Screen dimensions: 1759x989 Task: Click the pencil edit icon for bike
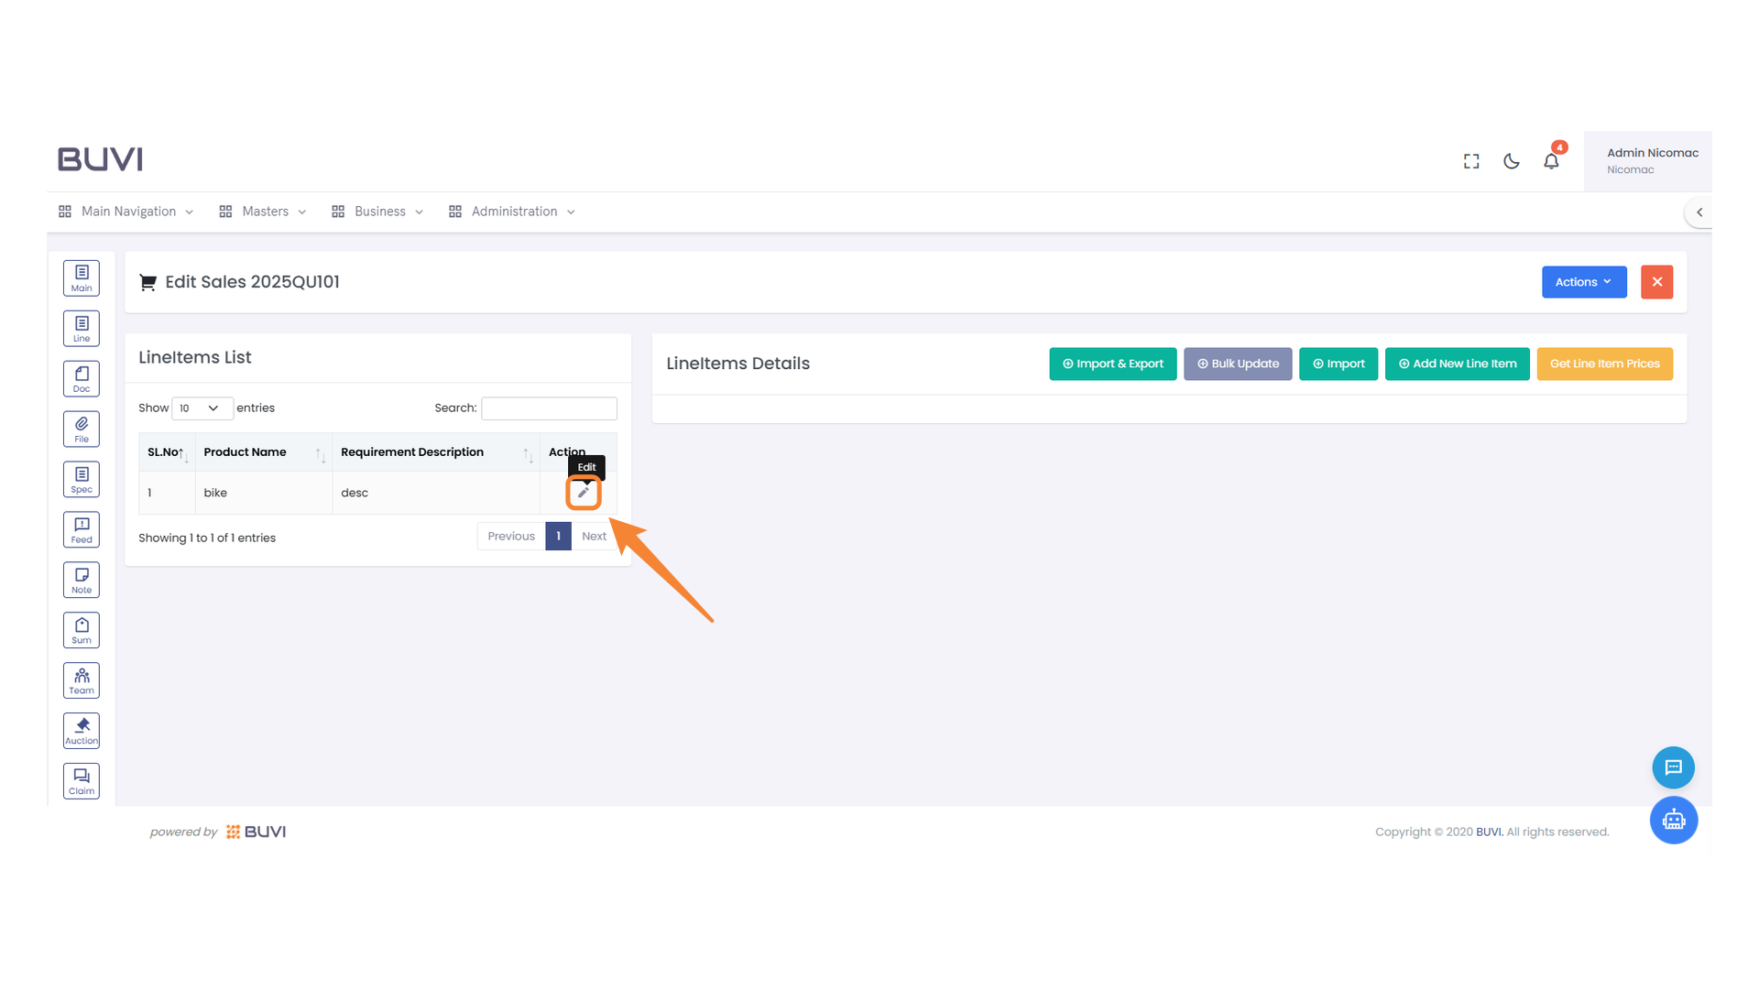coord(584,493)
